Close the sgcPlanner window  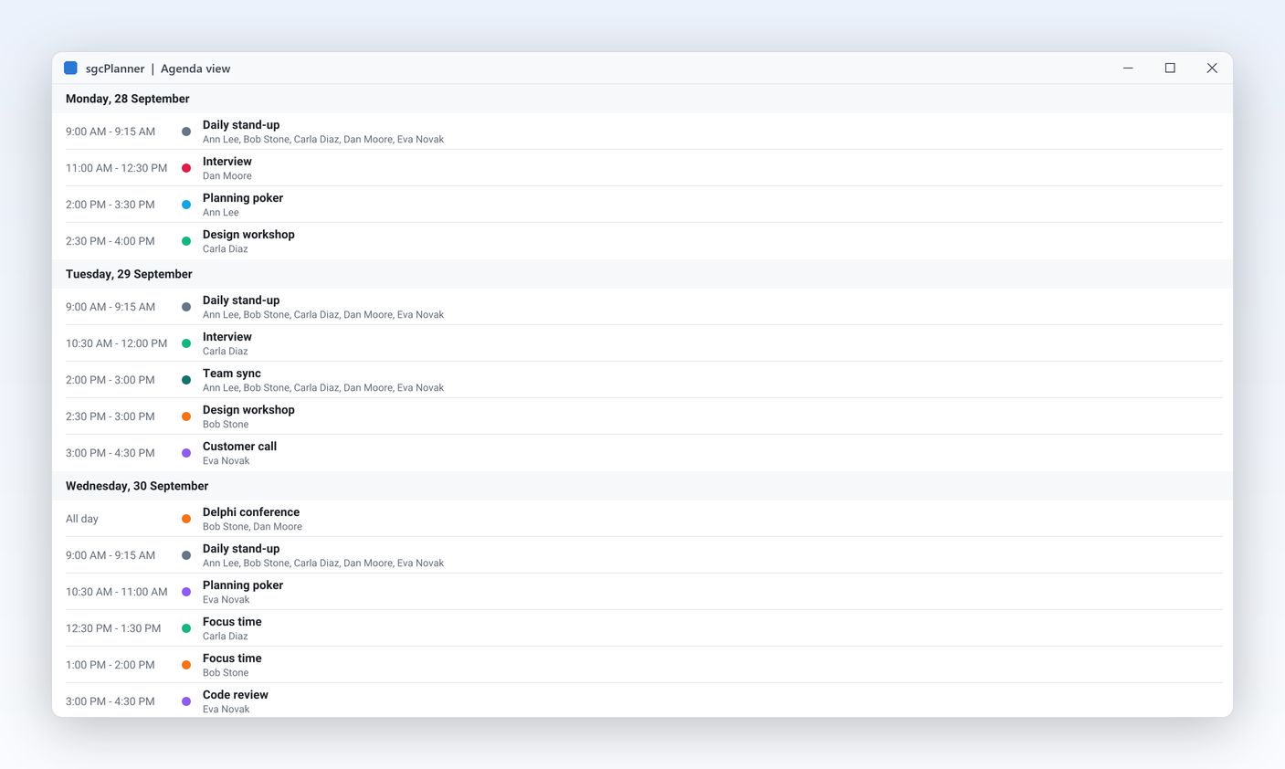[1212, 68]
